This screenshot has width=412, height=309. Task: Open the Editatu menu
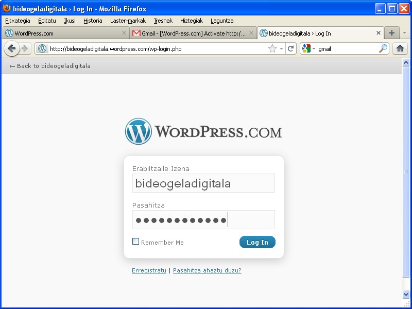(47, 21)
